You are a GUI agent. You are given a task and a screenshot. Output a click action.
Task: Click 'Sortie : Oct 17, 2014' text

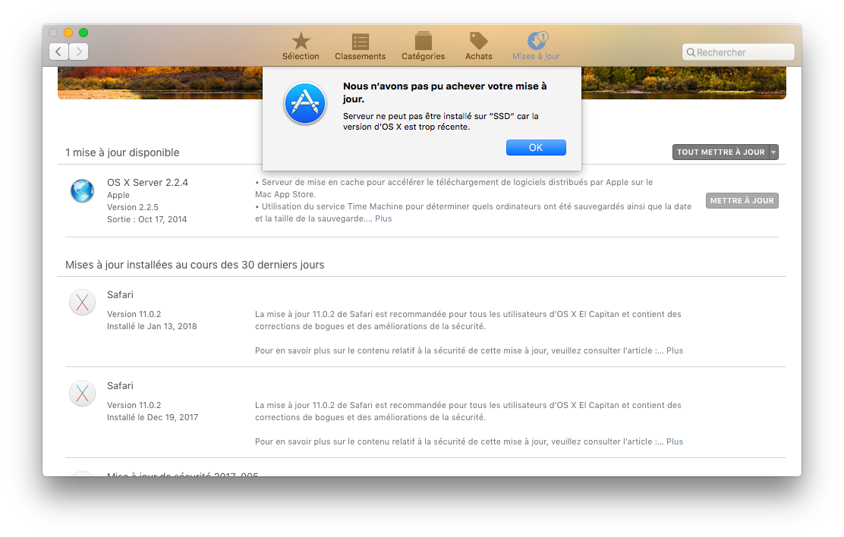click(147, 219)
